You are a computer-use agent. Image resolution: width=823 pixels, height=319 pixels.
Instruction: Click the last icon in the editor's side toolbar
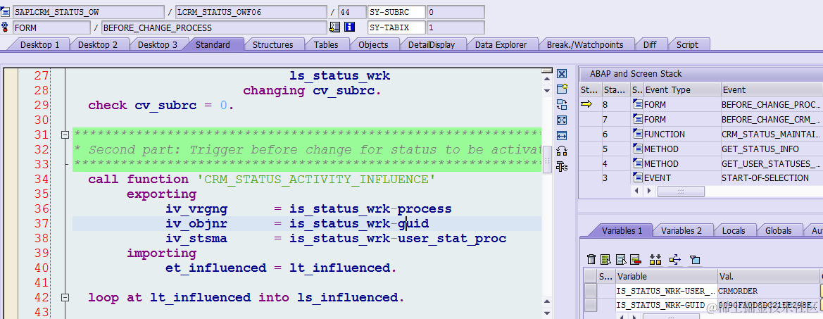tap(562, 167)
